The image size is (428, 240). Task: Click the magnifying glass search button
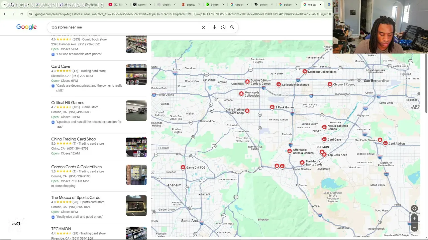pyautogui.click(x=232, y=27)
